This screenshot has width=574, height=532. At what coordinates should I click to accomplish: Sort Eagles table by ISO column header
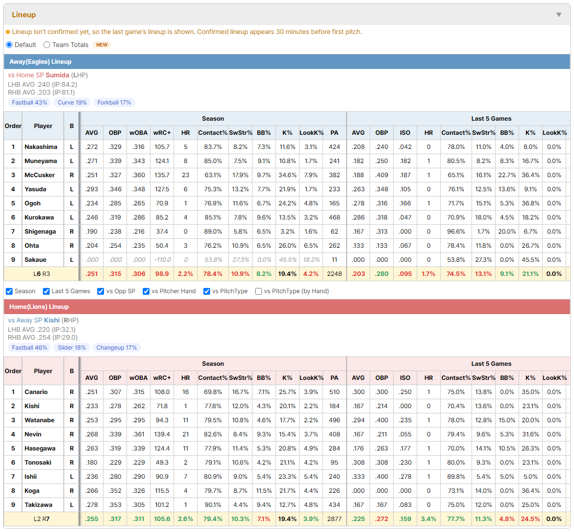[405, 133]
